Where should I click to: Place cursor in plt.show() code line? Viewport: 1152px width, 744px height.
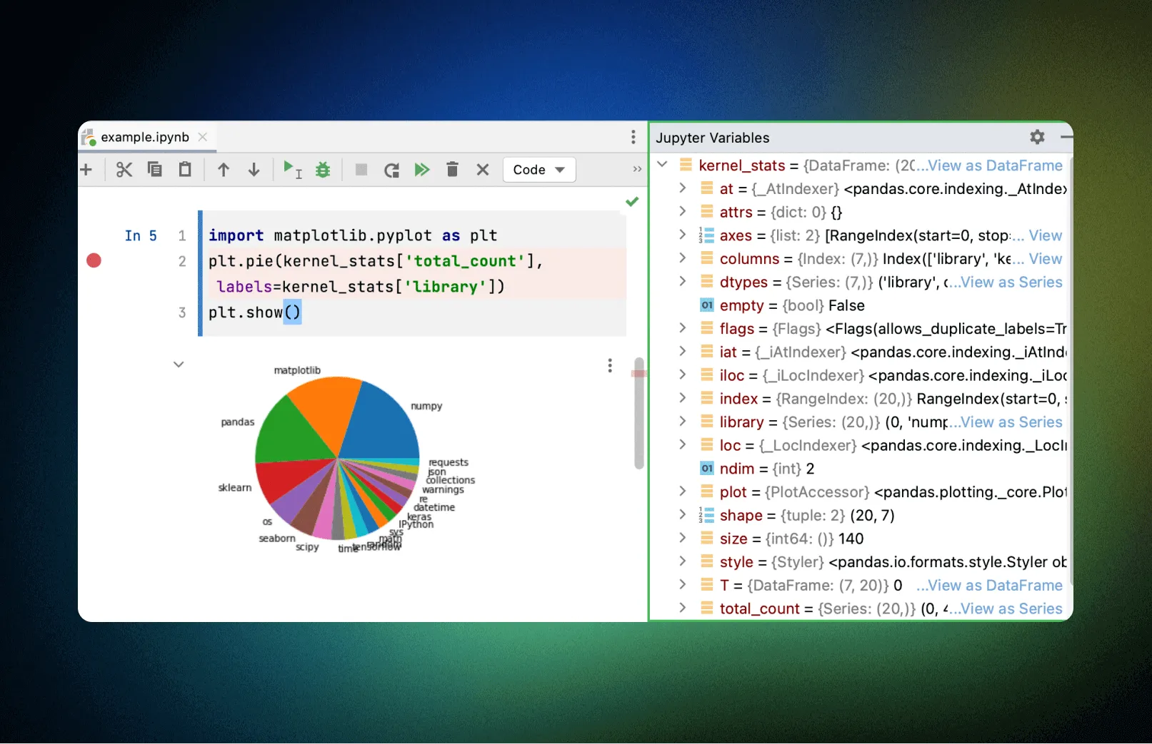click(x=255, y=312)
